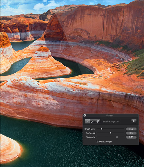Decrease Strength with left stepper arrow

click(x=127, y=137)
